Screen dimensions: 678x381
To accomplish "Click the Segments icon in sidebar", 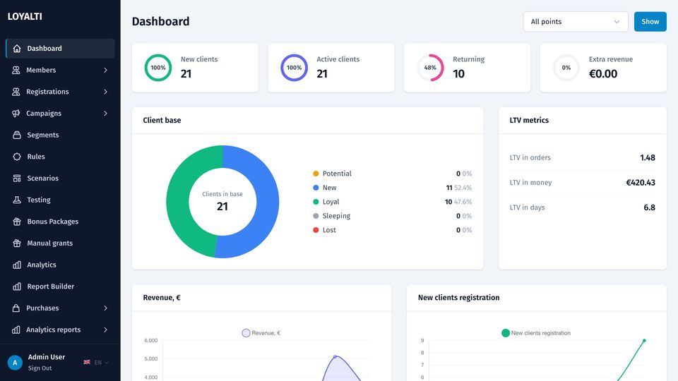I will (x=17, y=135).
